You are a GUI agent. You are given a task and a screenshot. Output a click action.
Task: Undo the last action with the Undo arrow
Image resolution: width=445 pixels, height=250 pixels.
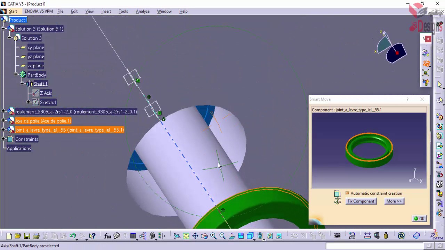point(72,236)
